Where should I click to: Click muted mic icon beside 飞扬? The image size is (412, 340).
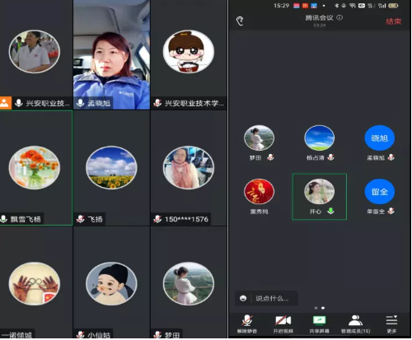pyautogui.click(x=81, y=219)
